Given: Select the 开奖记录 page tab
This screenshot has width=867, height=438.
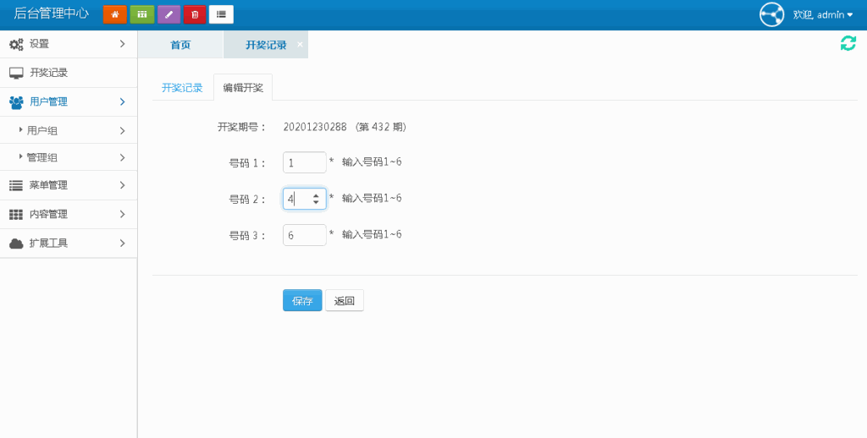Looking at the screenshot, I should click(266, 46).
